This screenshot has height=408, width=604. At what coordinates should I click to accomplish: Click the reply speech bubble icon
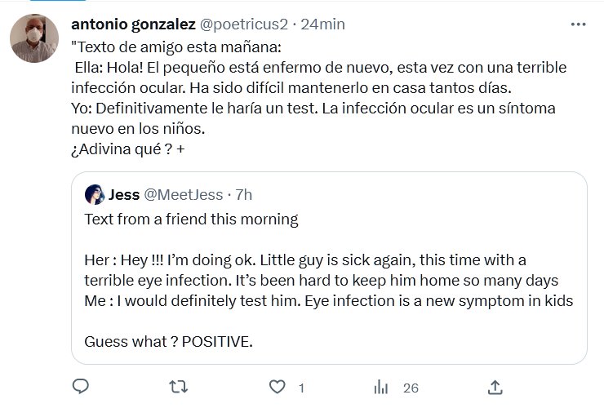pyautogui.click(x=80, y=387)
